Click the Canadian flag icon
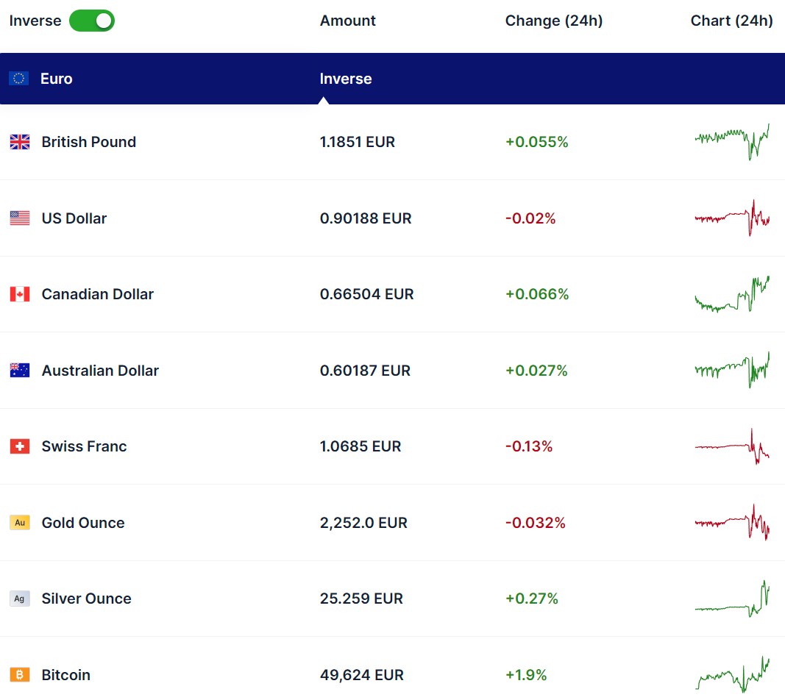 click(20, 294)
